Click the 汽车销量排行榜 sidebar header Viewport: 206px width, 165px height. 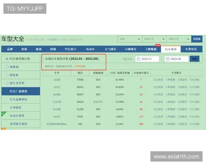click(x=21, y=59)
